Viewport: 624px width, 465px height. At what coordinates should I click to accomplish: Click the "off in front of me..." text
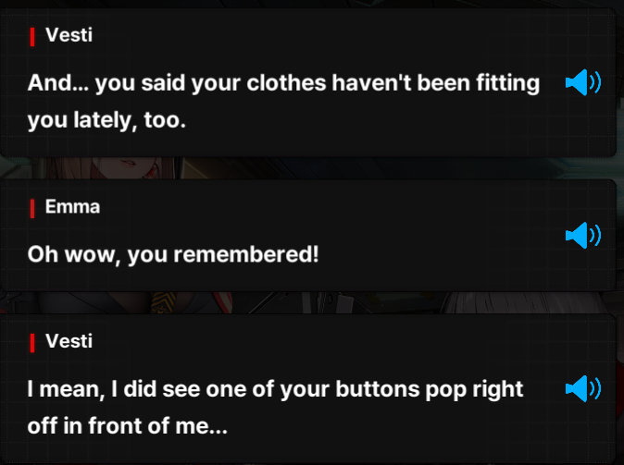pyautogui.click(x=128, y=426)
